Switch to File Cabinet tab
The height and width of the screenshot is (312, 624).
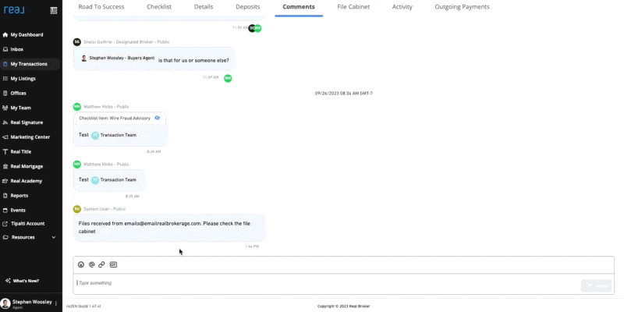353,7
